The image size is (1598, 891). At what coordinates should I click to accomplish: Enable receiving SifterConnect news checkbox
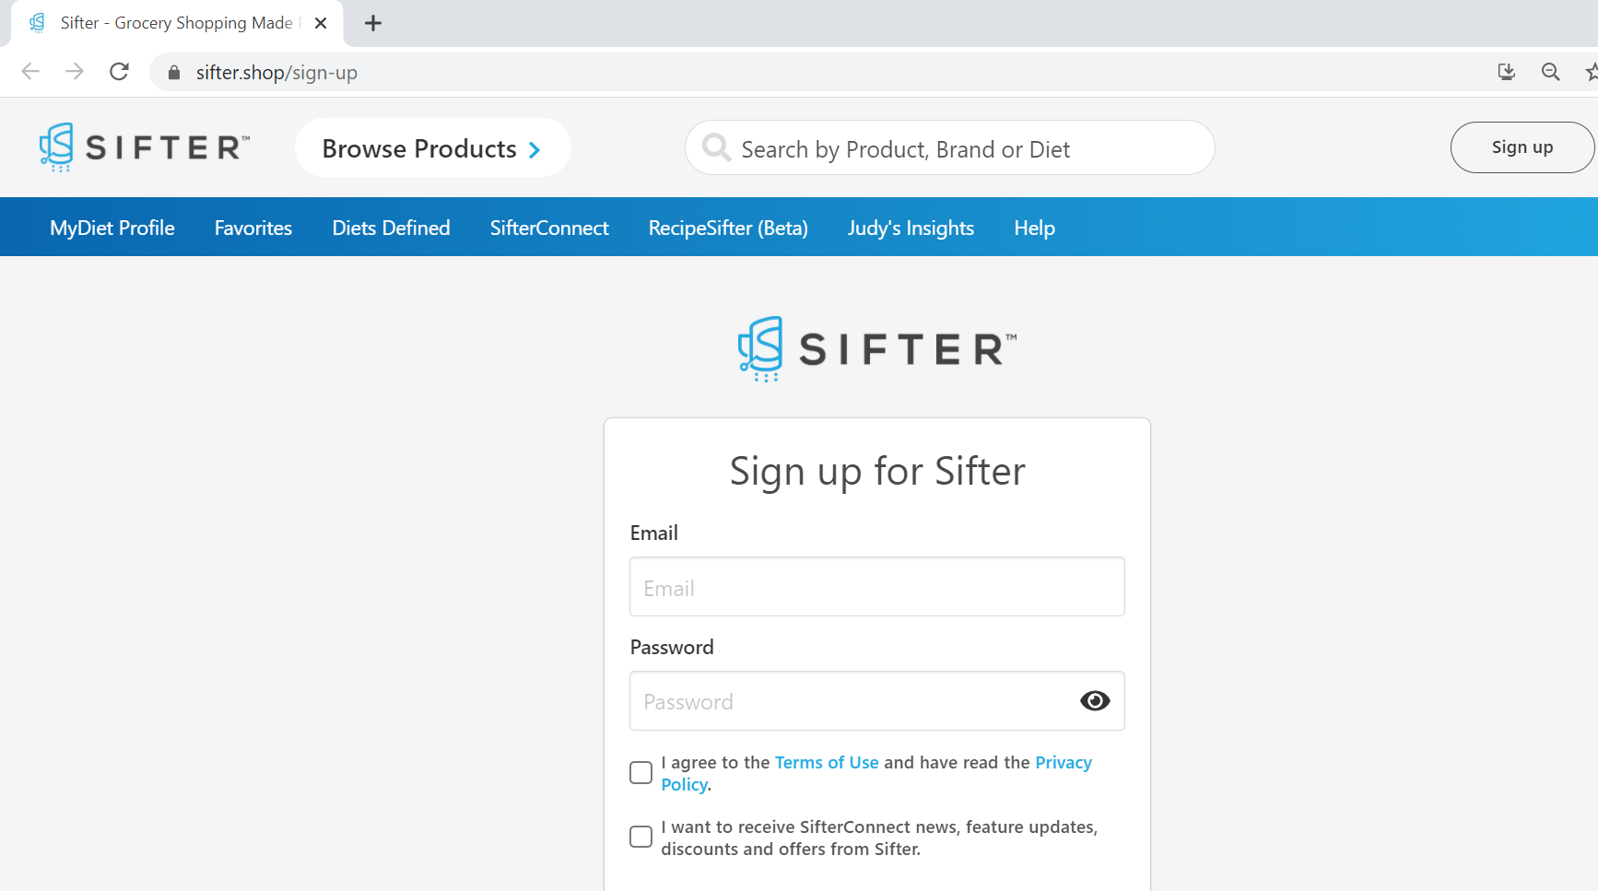640,837
